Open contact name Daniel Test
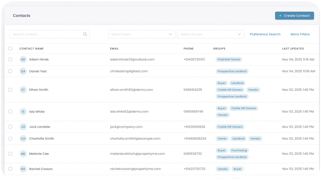Screen dimensions: 321x180 point(38,71)
